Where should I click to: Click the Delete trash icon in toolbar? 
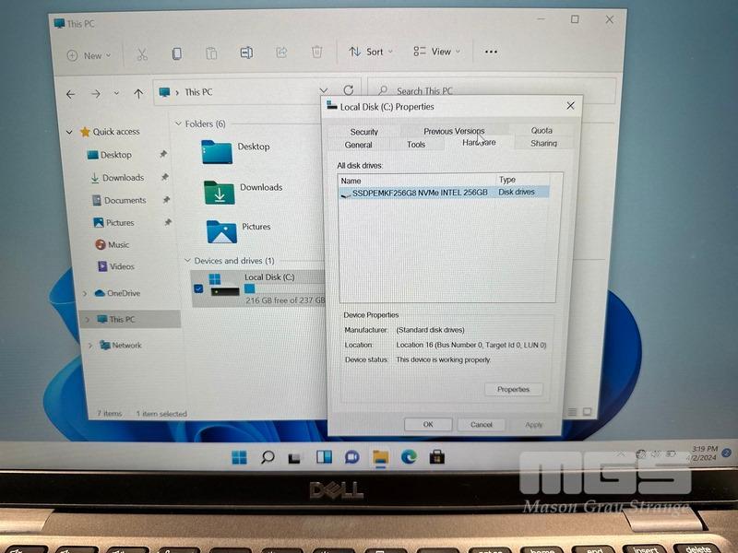316,53
